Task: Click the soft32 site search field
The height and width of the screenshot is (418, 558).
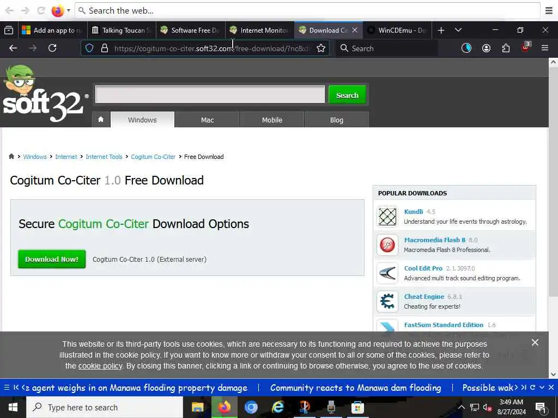Action: point(210,95)
